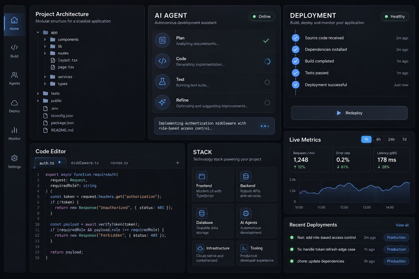Click the Code step brackets icon
The height and width of the screenshot is (279, 419).
(x=162, y=61)
